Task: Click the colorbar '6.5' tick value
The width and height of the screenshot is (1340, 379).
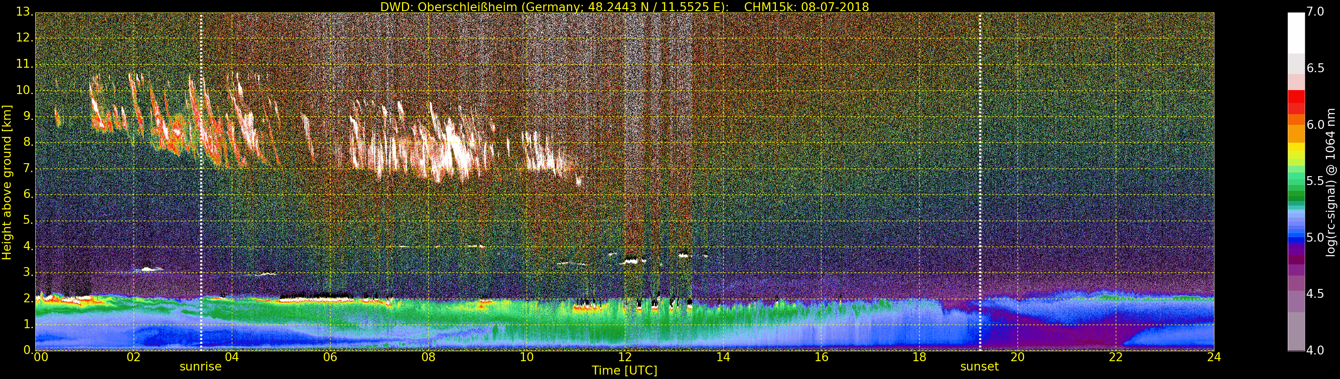Action: tap(1315, 68)
